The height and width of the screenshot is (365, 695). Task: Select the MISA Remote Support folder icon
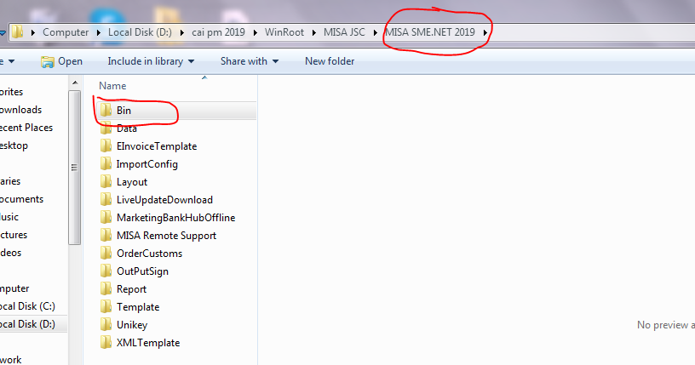click(106, 235)
